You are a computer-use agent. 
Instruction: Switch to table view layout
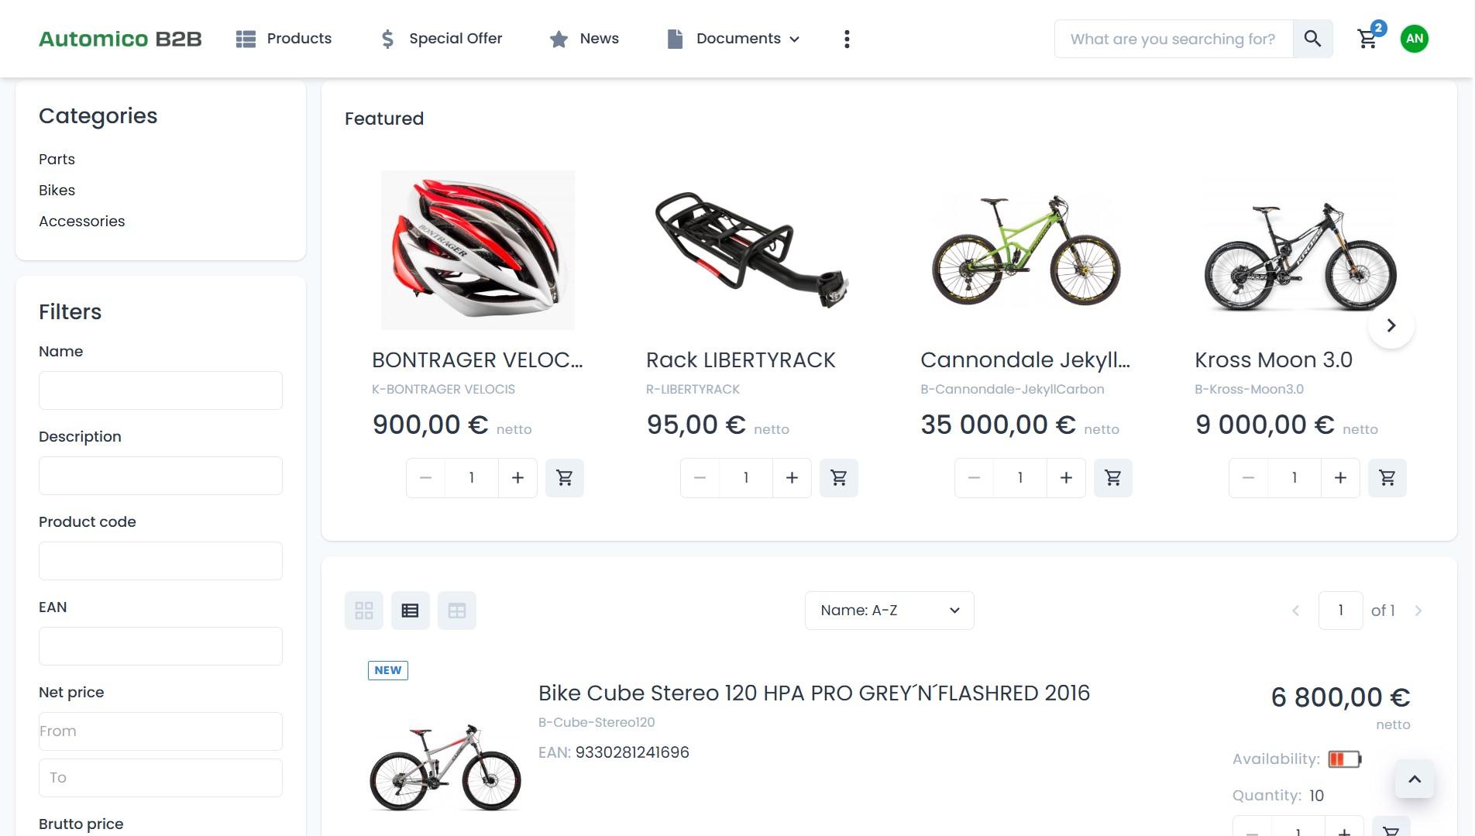click(457, 611)
